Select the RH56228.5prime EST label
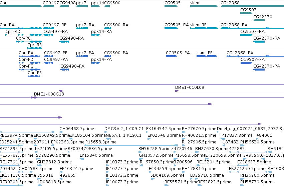 [156, 149]
